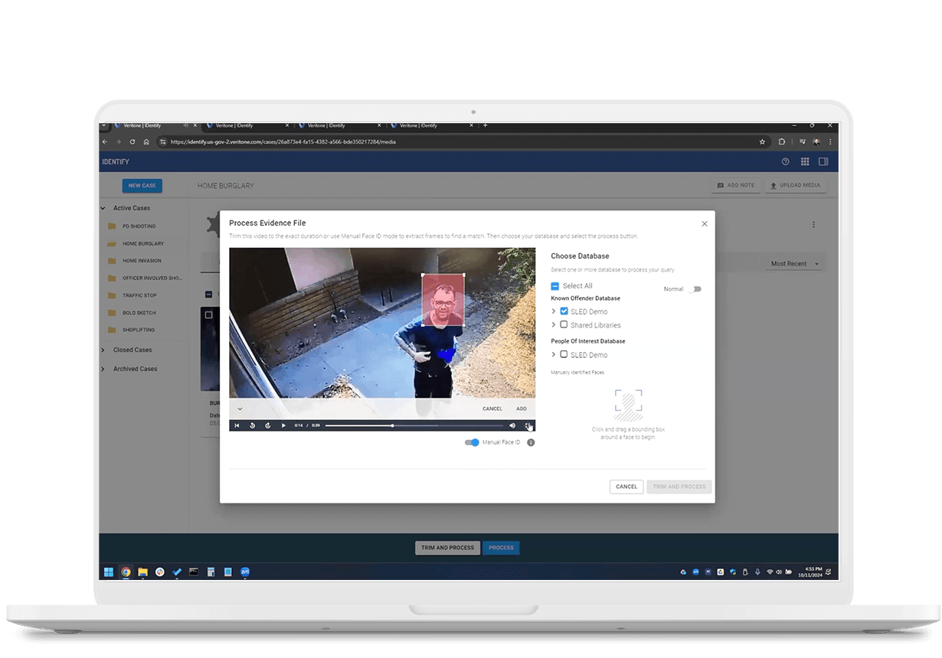
Task: Bookmark this page with star icon
Action: 762,142
